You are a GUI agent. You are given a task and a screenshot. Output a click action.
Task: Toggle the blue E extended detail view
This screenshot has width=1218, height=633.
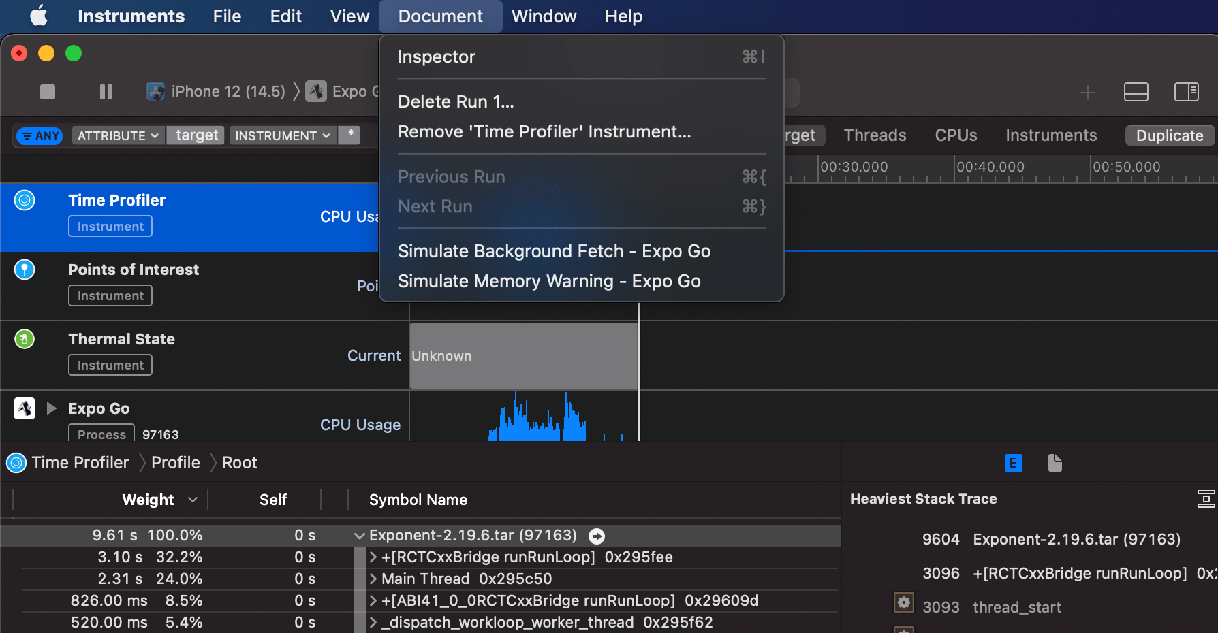pos(1013,463)
